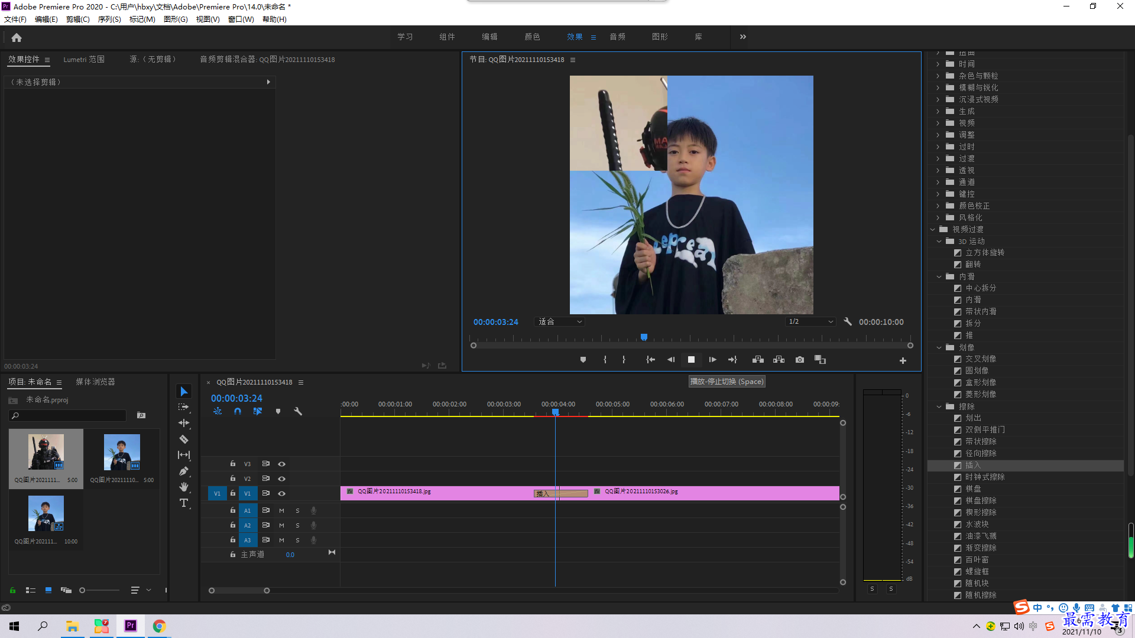Select the 立方体旋转 transition

[x=985, y=253]
